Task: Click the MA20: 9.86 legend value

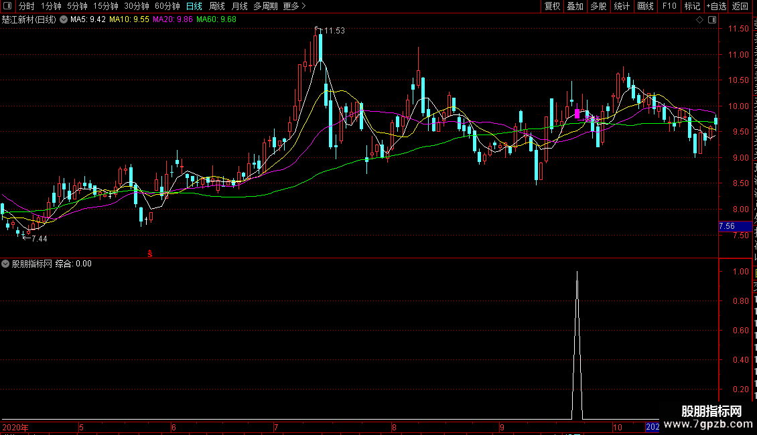Action: tap(173, 20)
